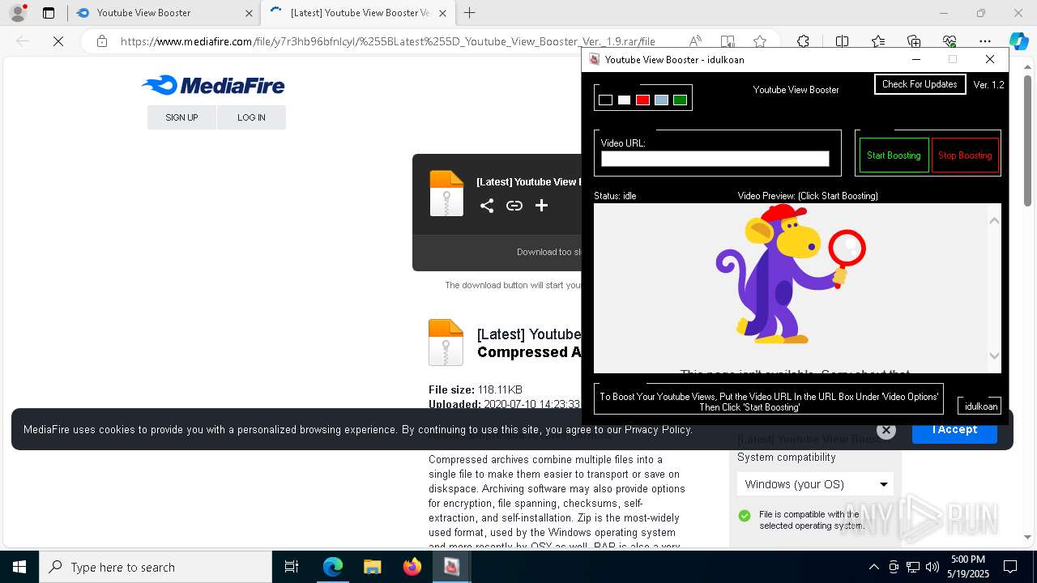Select the white color swatch in Youtube View Booster
The width and height of the screenshot is (1037, 583).
(x=624, y=100)
